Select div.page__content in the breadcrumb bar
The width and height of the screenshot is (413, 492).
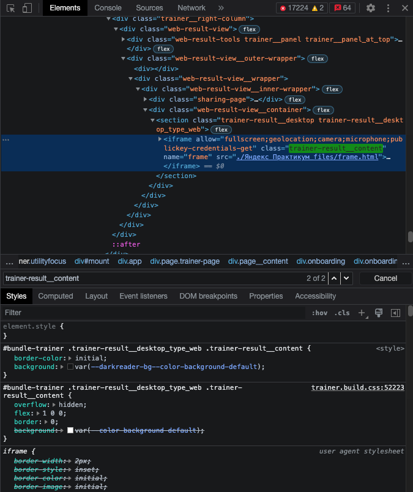point(258,261)
